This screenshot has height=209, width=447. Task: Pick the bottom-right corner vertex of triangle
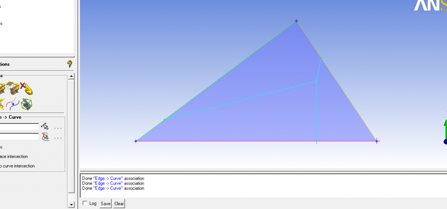click(377, 141)
